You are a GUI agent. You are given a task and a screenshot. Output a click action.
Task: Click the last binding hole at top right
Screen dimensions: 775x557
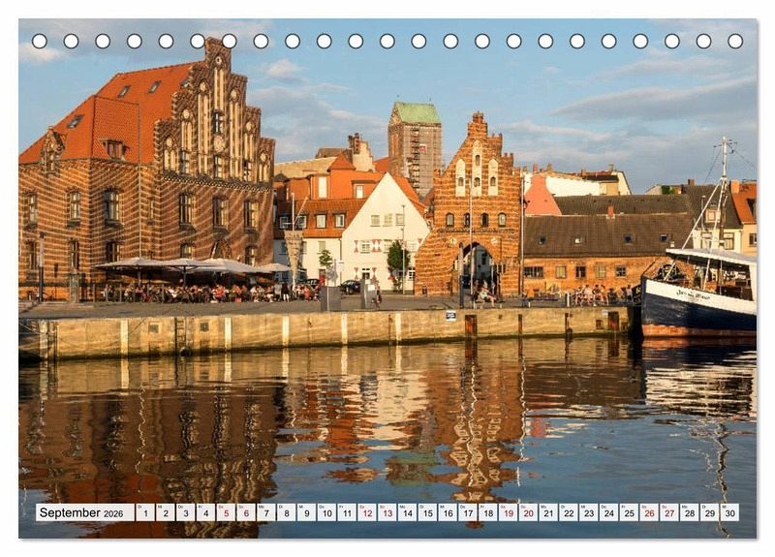coord(735,42)
